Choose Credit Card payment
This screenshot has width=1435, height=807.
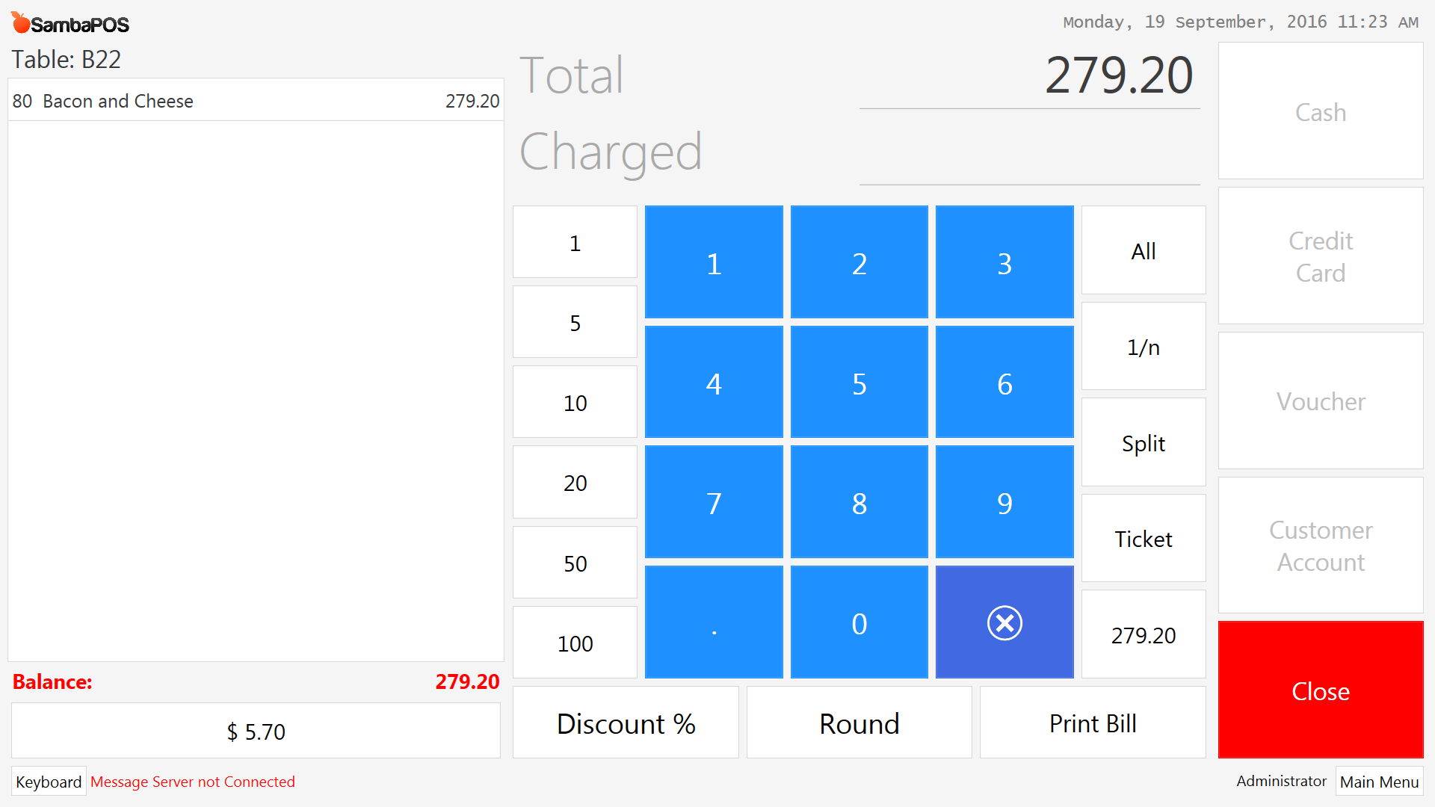(x=1321, y=256)
